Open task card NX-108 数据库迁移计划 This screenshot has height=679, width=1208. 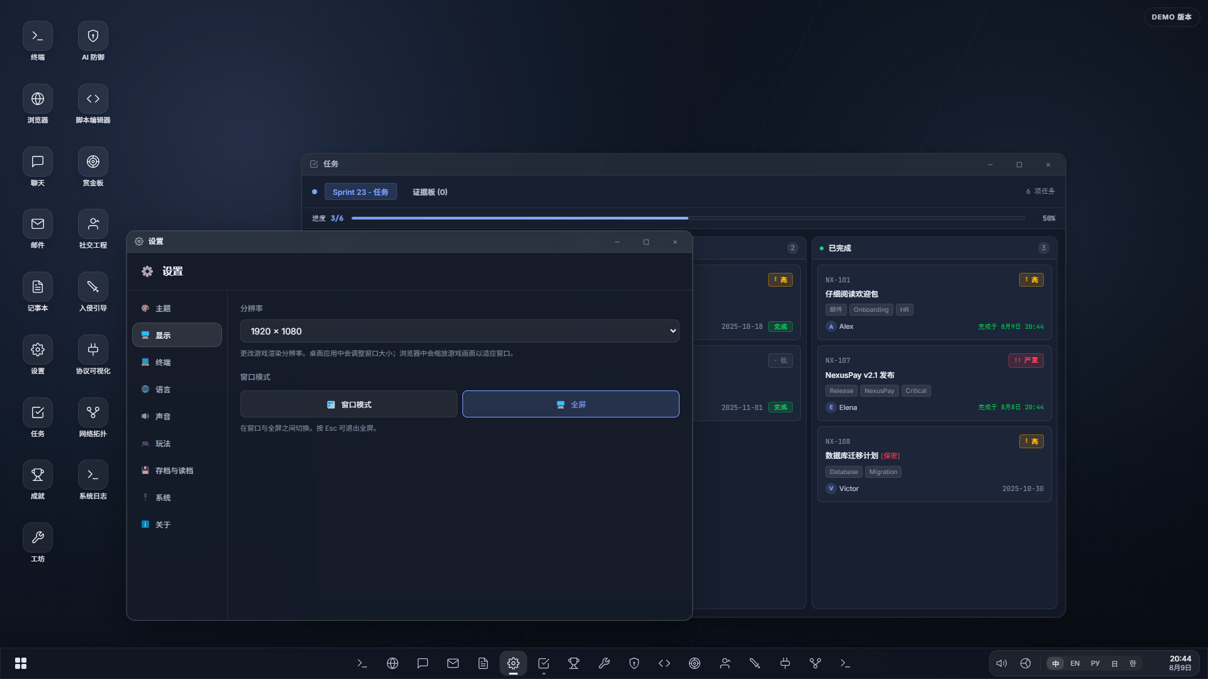pos(934,464)
